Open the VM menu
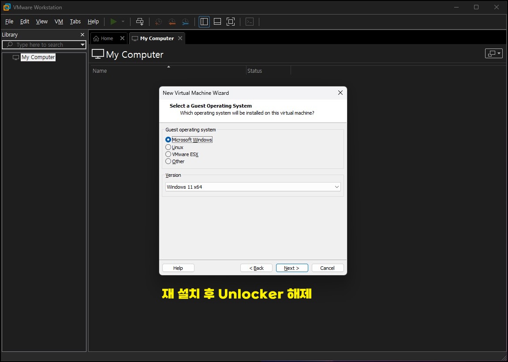The height and width of the screenshot is (362, 508). [x=59, y=22]
